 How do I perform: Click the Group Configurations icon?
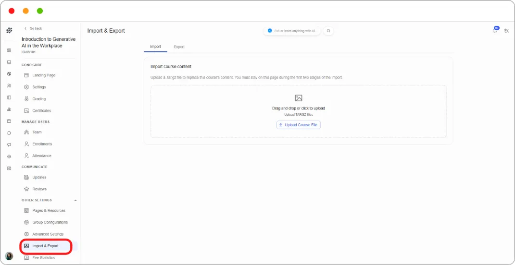pos(26,222)
